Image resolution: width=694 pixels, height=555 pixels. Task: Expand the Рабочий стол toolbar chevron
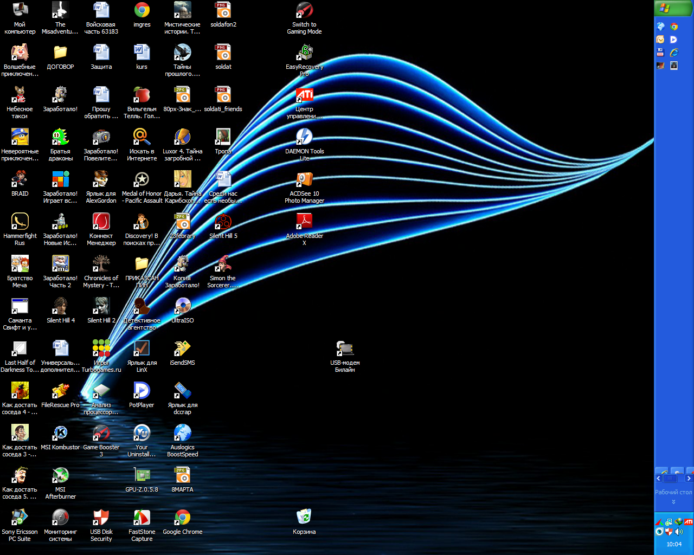[x=673, y=502]
